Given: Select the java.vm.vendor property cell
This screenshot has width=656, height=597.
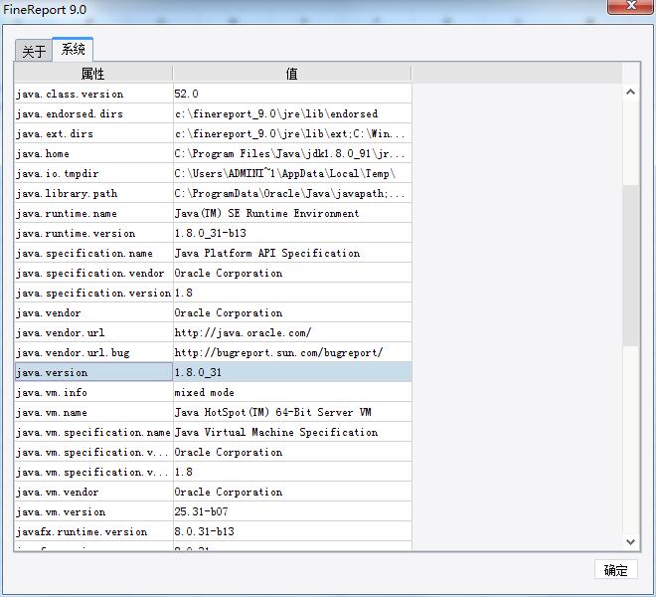Looking at the screenshot, I should [93, 492].
